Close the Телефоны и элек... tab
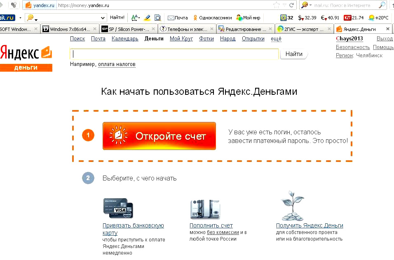394x260 pixels. pos(212,29)
